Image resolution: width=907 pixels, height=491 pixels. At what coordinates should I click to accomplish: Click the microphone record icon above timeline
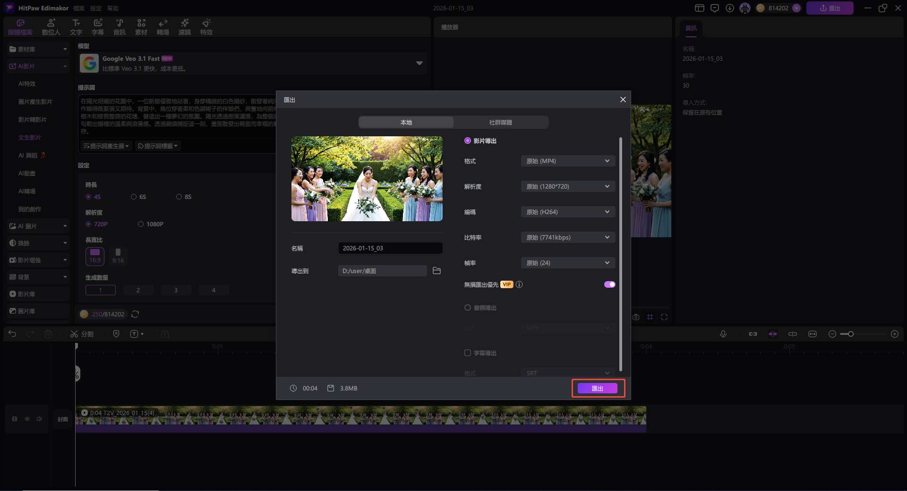[723, 334]
